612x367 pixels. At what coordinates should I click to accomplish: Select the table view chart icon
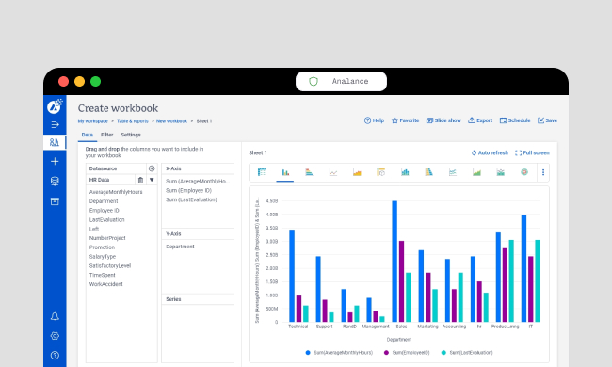(262, 172)
